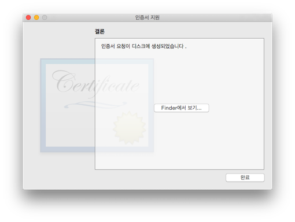
Task: Click the flourish line under Certificate text
Action: click(95, 105)
